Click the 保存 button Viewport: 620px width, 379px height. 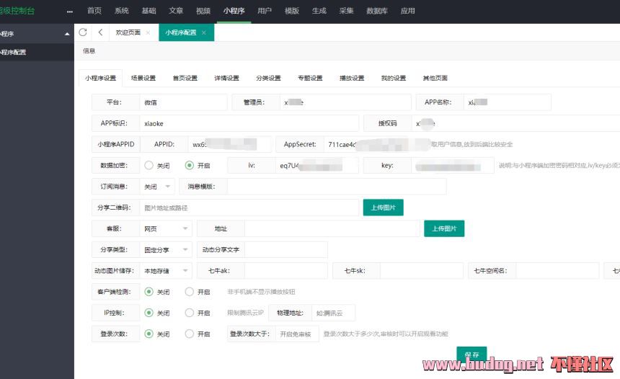pos(471,354)
